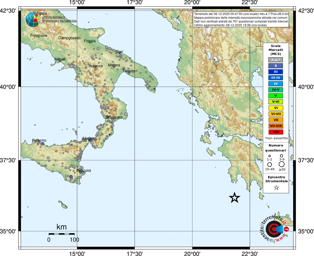Click the red VIII legend swatch
Viewport: 314px width, 256px height.
click(x=276, y=132)
